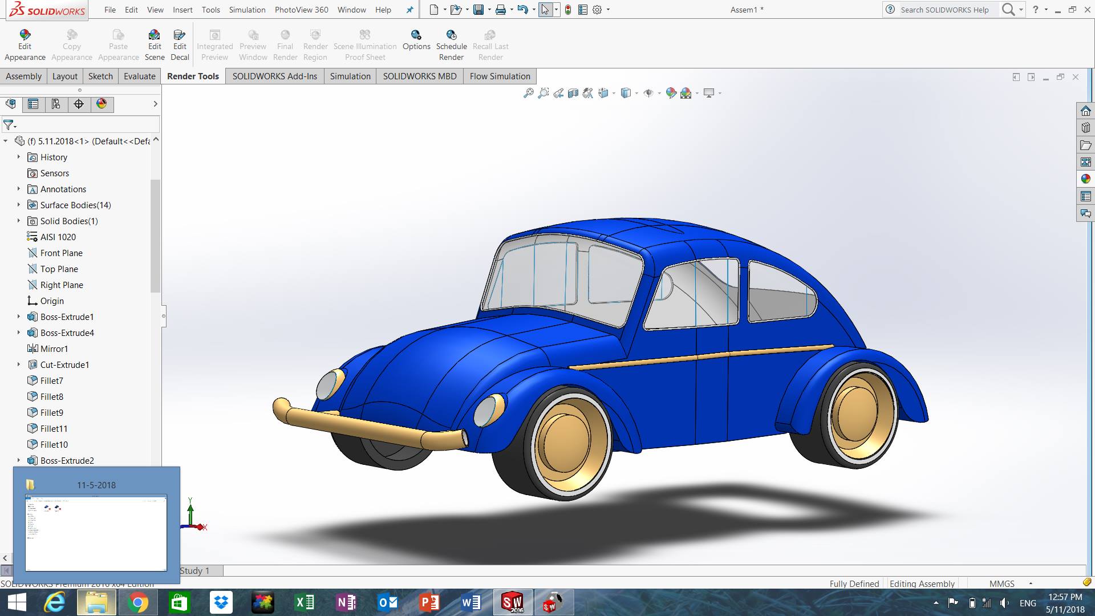Click the Edit Scene icon
The height and width of the screenshot is (616, 1095).
tap(155, 46)
